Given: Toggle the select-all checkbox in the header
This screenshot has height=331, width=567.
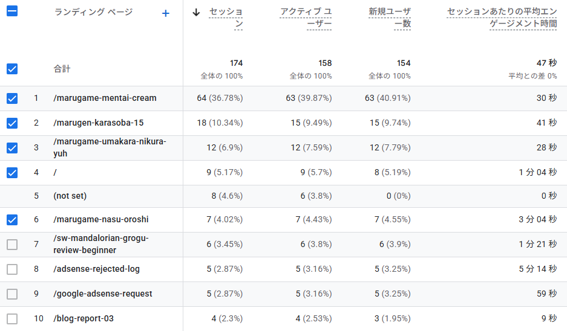Looking at the screenshot, I should [x=12, y=11].
